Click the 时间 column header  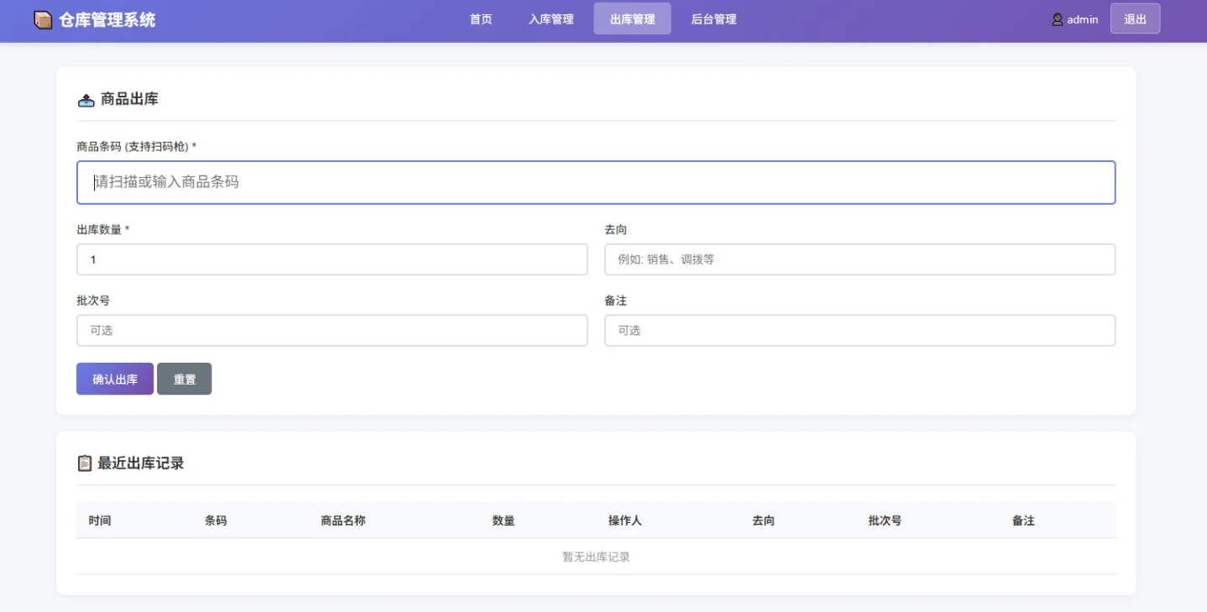pos(100,520)
